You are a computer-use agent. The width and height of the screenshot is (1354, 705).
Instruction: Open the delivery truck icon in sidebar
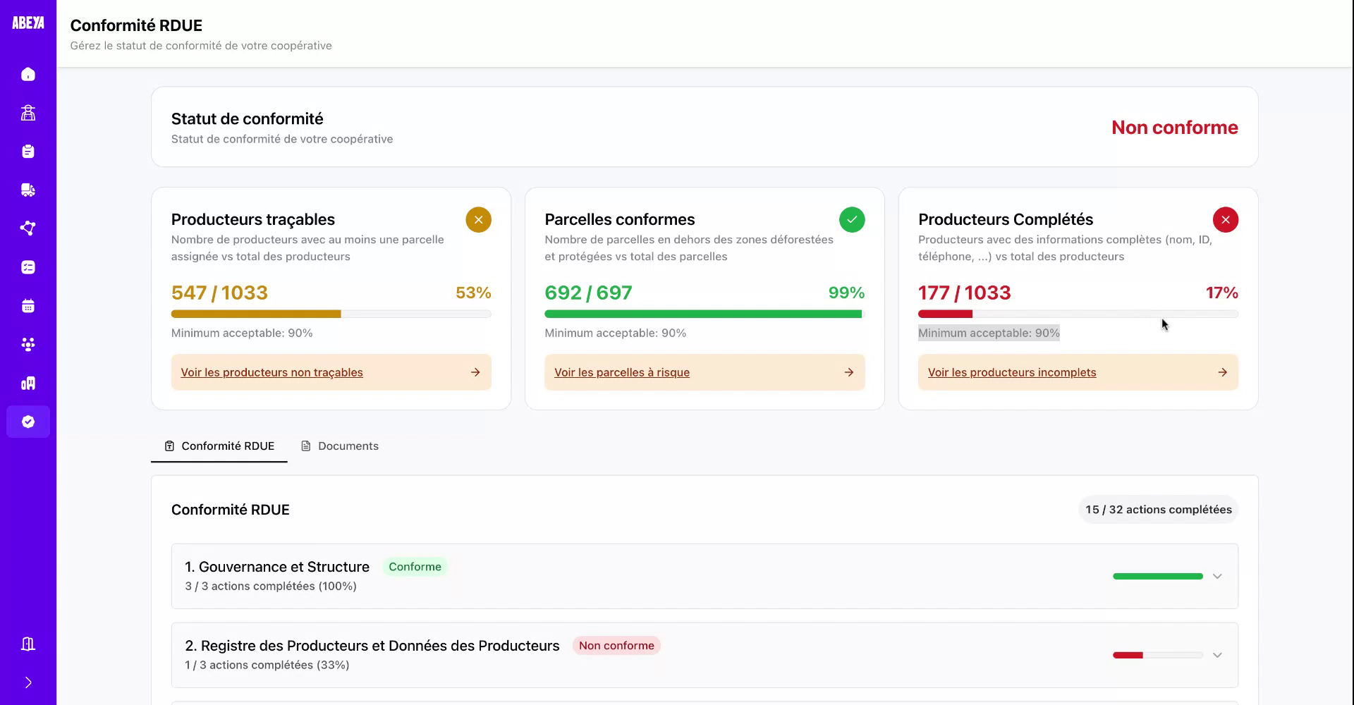point(28,190)
